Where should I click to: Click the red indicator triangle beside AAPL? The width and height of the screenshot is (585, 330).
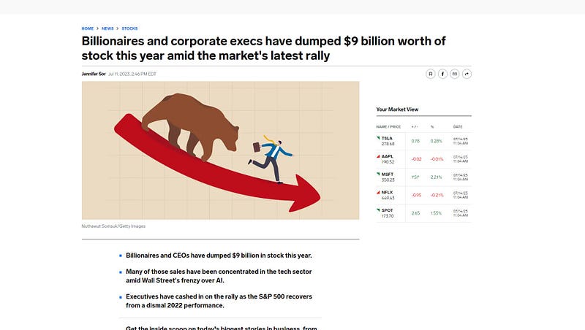pos(378,156)
